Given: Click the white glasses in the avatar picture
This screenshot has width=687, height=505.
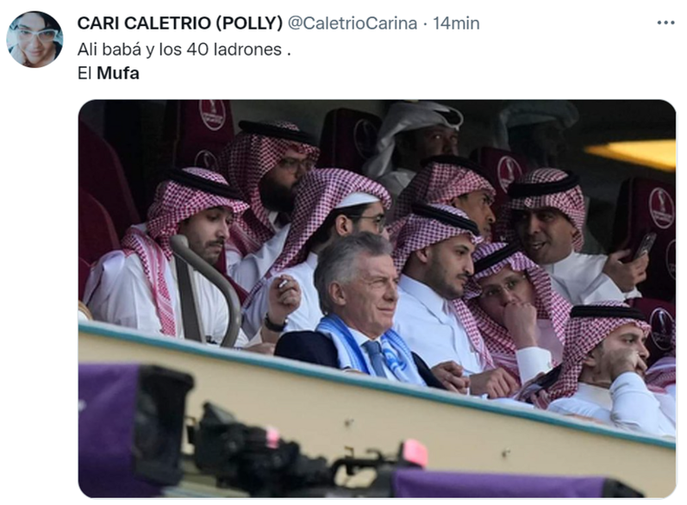Looking at the screenshot, I should 37,33.
